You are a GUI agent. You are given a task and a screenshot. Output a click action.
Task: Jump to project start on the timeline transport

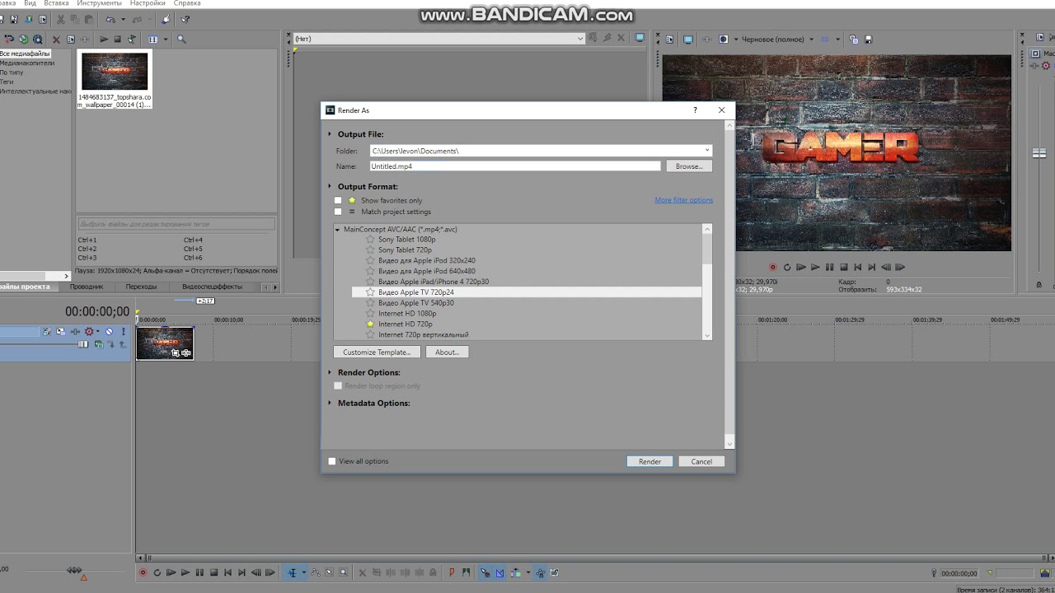point(227,572)
